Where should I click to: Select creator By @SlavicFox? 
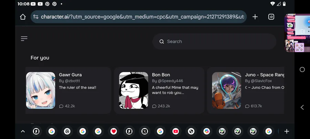click(x=258, y=81)
